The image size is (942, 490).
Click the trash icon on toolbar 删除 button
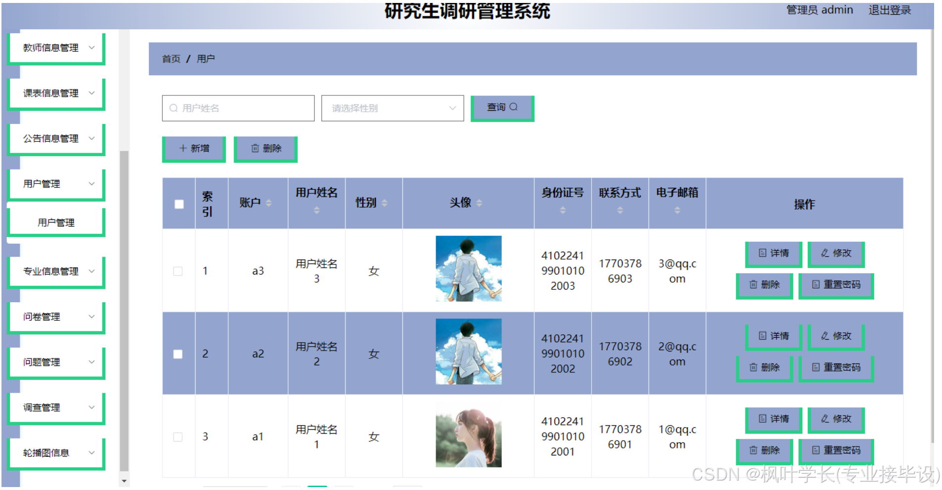255,148
